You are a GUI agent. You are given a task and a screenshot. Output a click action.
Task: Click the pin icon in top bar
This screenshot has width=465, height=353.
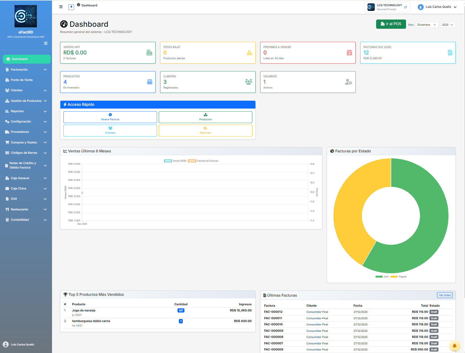(x=71, y=7)
